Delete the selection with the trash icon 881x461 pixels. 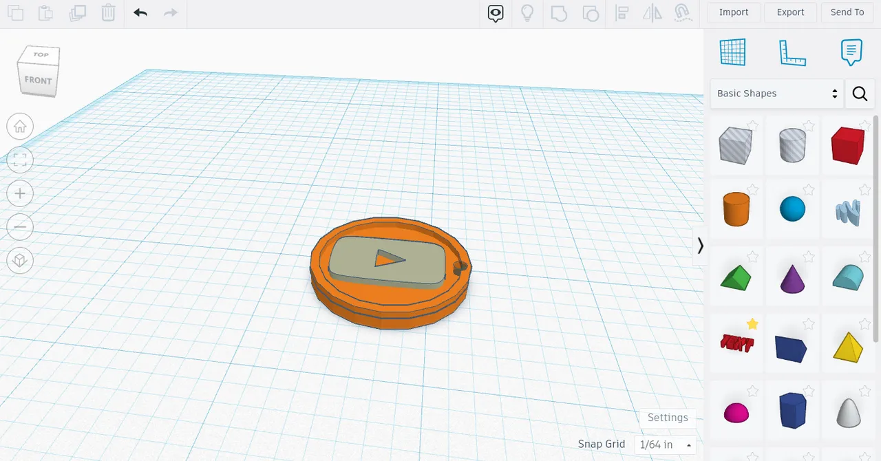(108, 12)
